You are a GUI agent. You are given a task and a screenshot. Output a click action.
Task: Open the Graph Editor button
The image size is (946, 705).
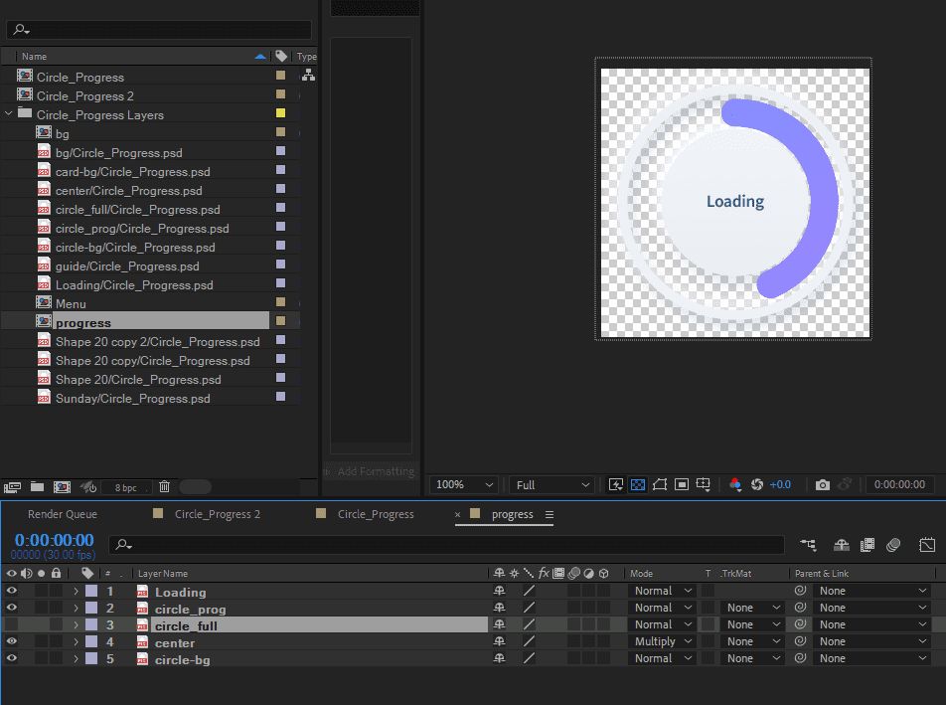[x=927, y=545]
